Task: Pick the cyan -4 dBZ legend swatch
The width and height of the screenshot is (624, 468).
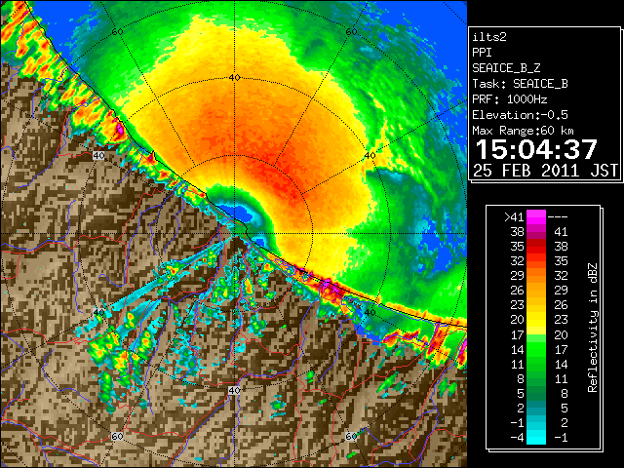Action: 536,438
